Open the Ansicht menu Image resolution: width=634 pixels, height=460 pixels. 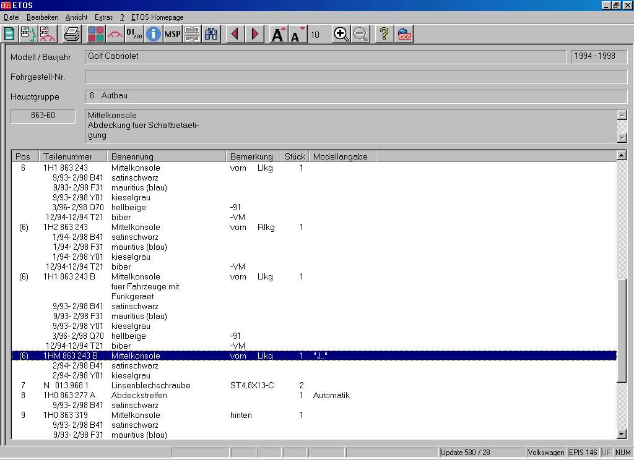tap(76, 17)
